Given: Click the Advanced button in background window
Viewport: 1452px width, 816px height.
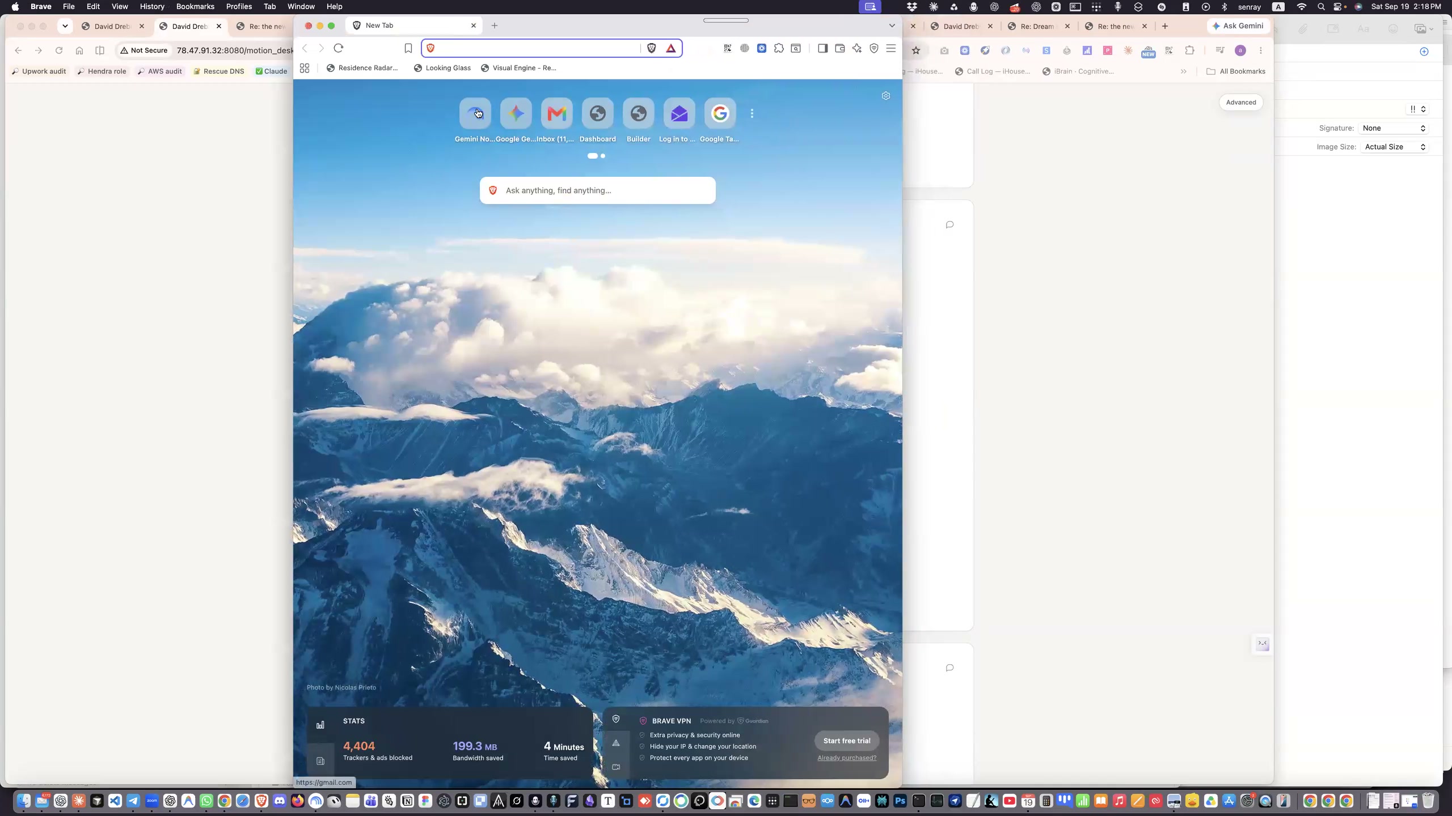Looking at the screenshot, I should point(1241,103).
